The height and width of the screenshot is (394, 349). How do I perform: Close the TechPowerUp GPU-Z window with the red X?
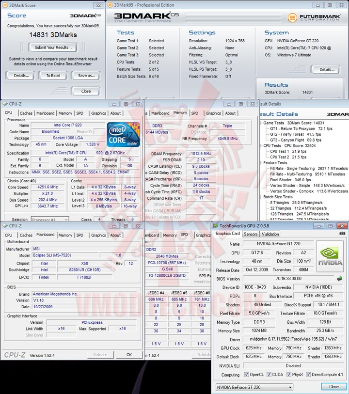point(342,226)
